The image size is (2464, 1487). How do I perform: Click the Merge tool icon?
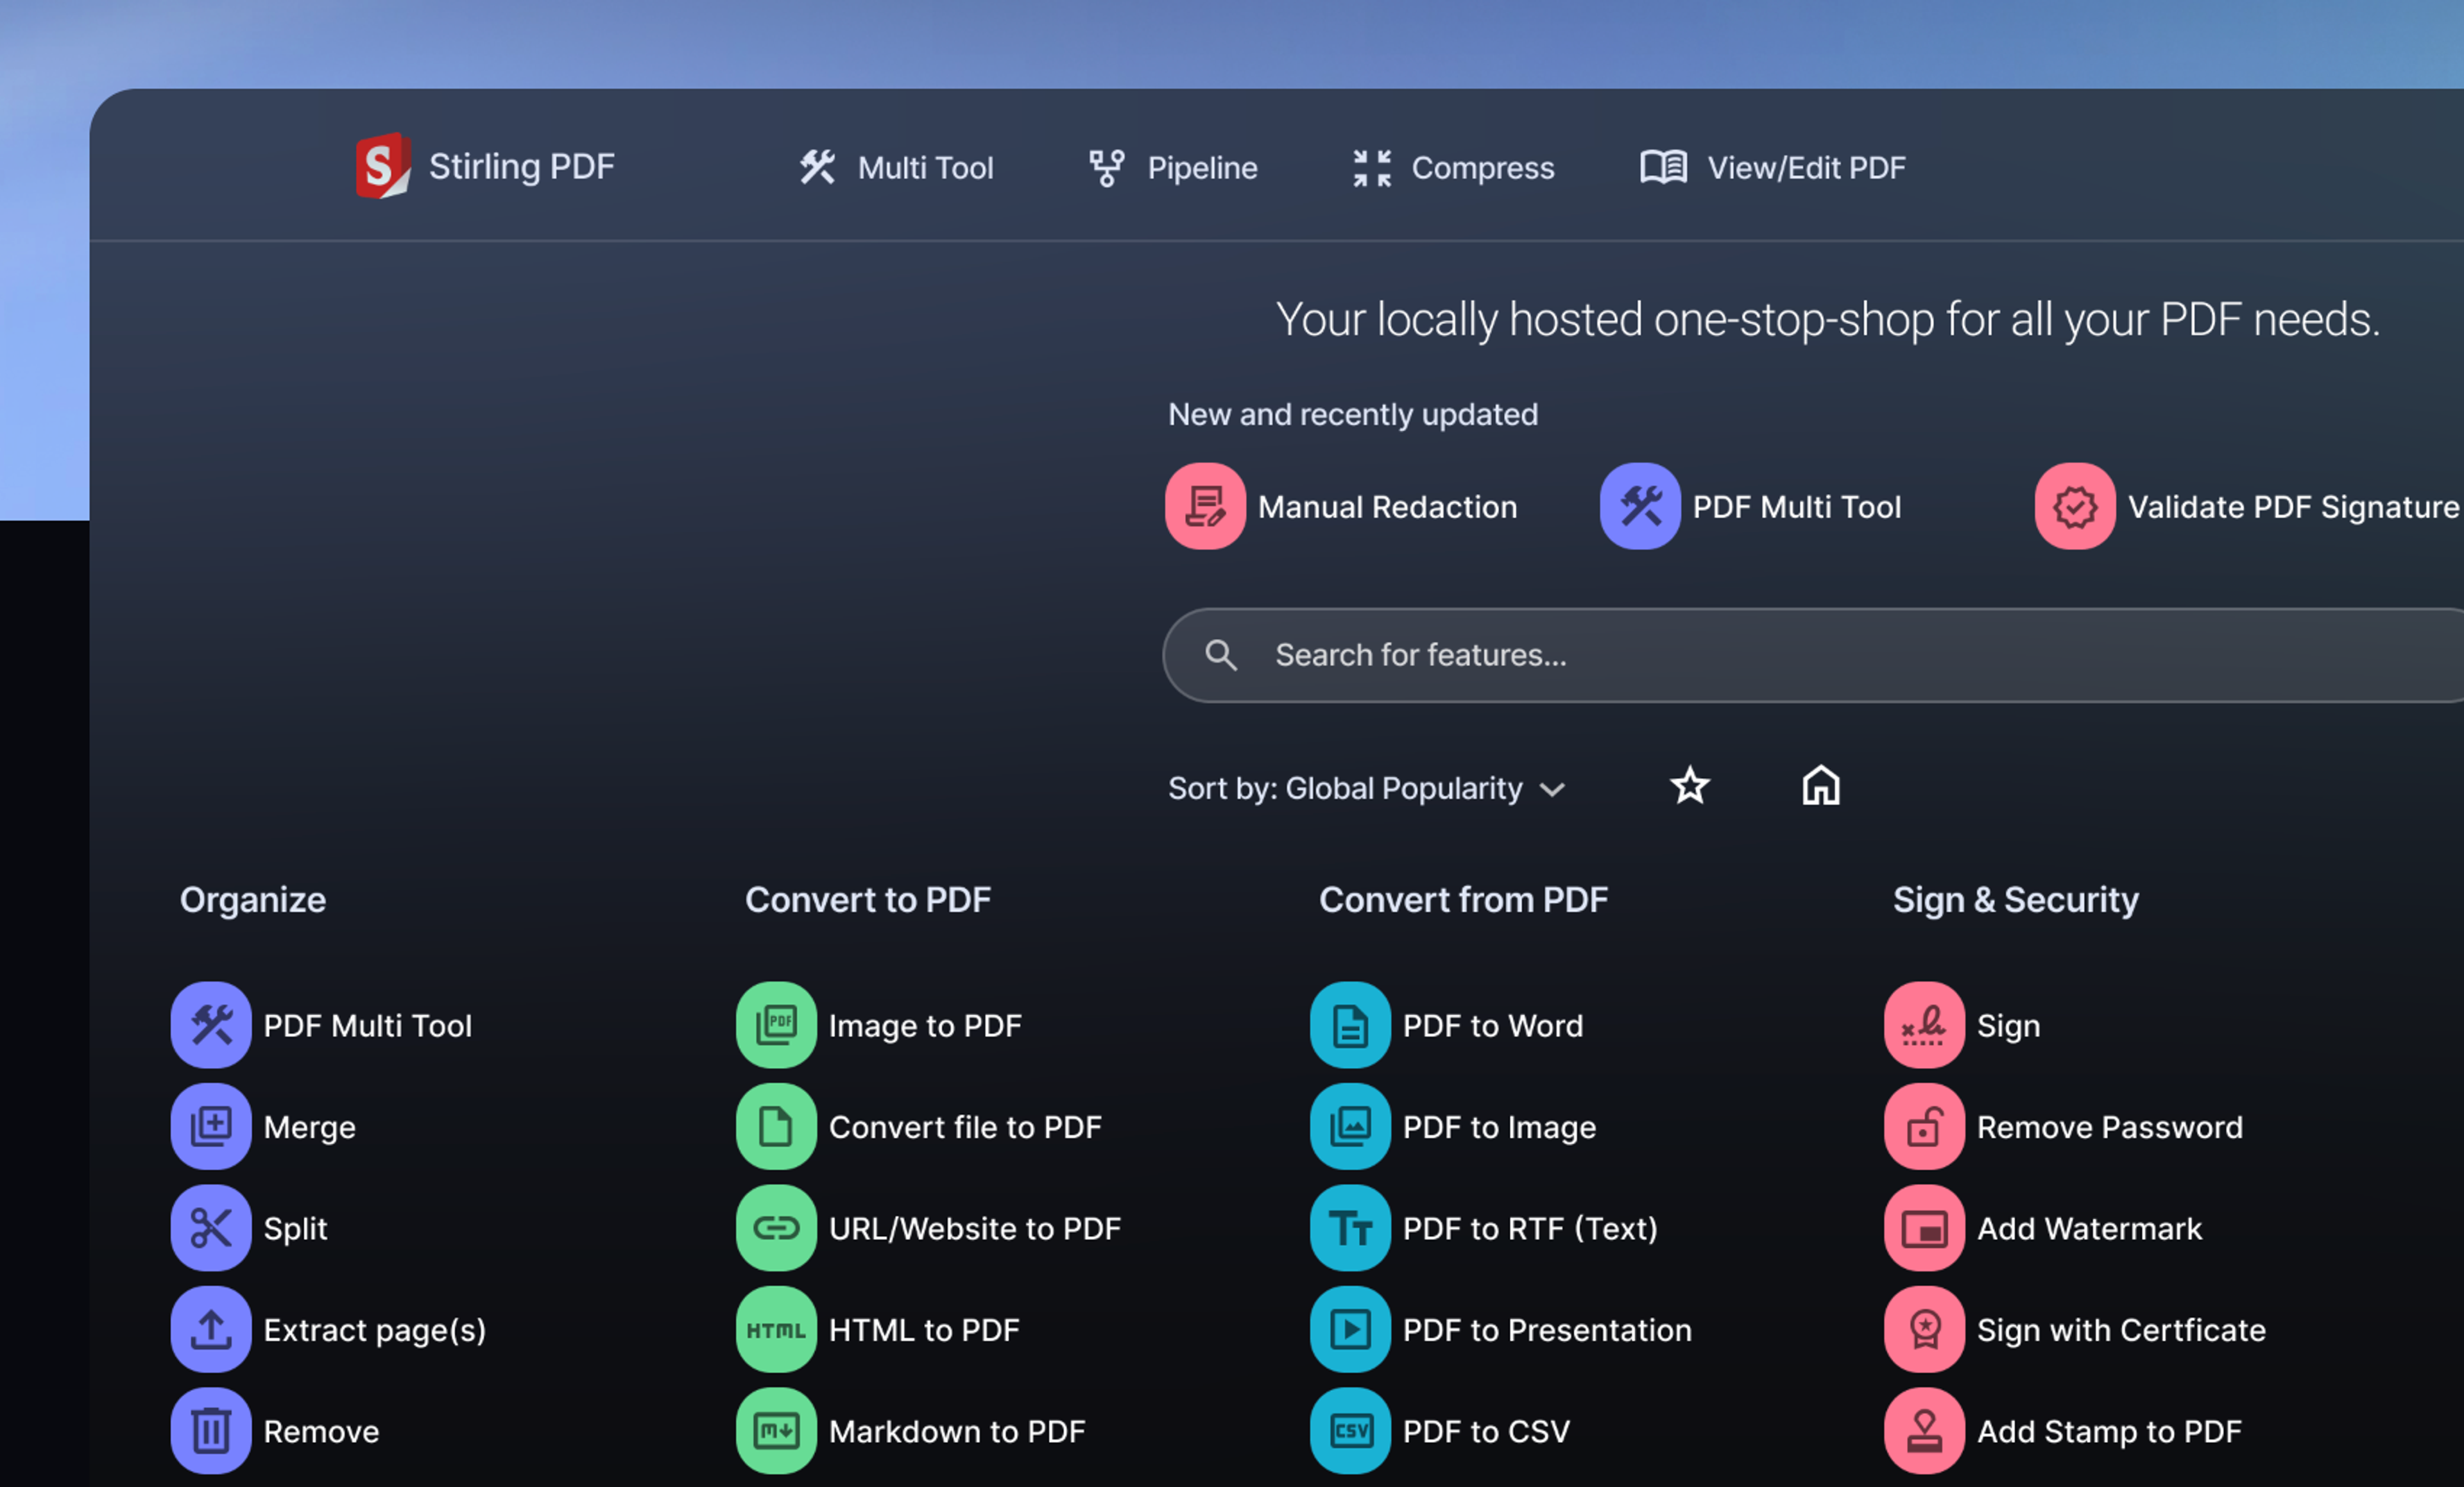pyautogui.click(x=211, y=1127)
